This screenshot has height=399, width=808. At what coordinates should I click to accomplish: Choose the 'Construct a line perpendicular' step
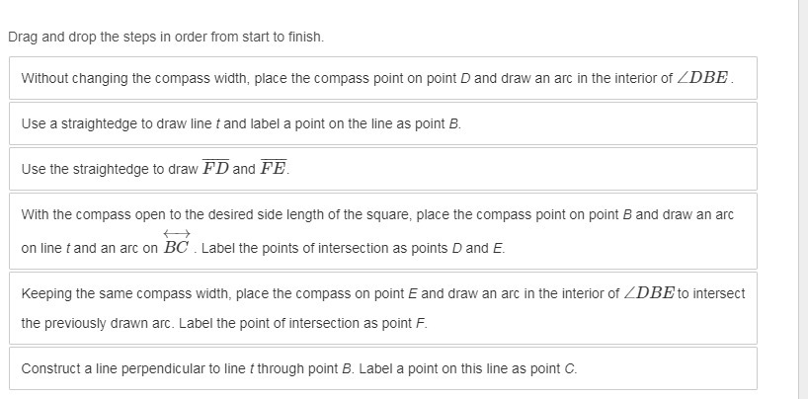tap(383, 368)
